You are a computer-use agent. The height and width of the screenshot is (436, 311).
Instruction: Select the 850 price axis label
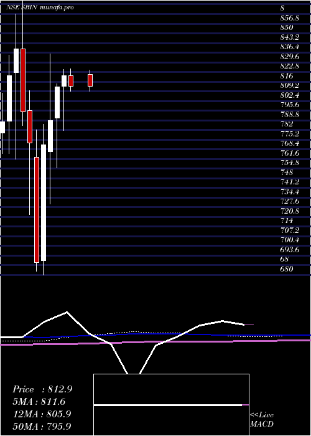[x=287, y=27]
